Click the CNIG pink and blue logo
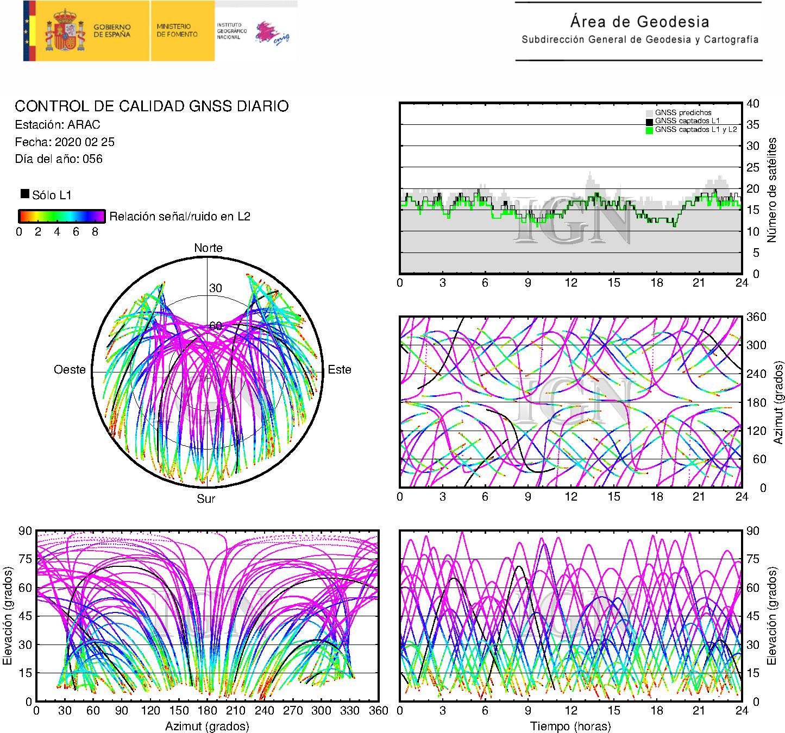 [x=272, y=33]
